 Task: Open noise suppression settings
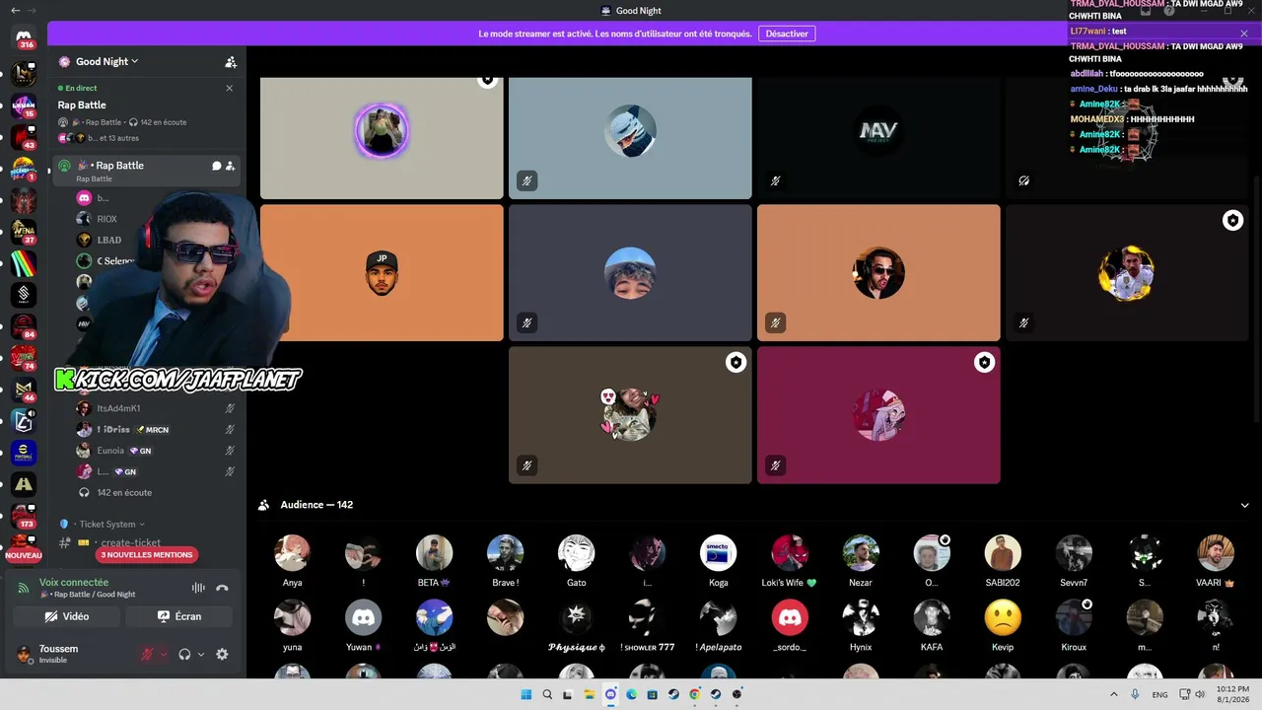pyautogui.click(x=198, y=588)
